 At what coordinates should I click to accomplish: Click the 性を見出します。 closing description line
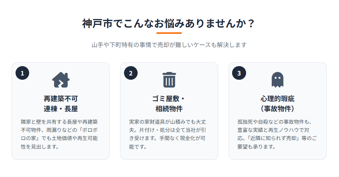tap(40, 147)
